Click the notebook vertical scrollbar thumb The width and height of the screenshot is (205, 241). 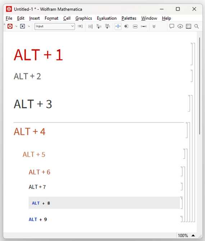tap(200, 86)
